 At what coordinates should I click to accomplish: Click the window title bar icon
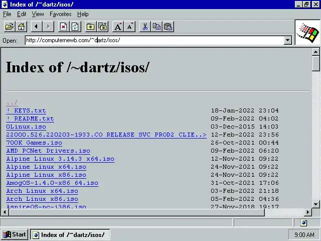pos(5,5)
